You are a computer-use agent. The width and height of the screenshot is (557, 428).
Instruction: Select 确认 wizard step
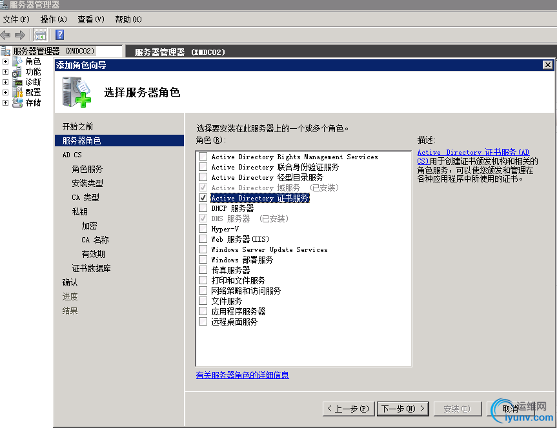(70, 282)
